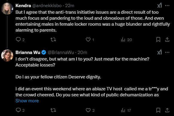Image resolution: width=174 pixels, height=116 pixels.
Task: Open Grok icon on Brianna Wu's post
Action: click(x=159, y=52)
